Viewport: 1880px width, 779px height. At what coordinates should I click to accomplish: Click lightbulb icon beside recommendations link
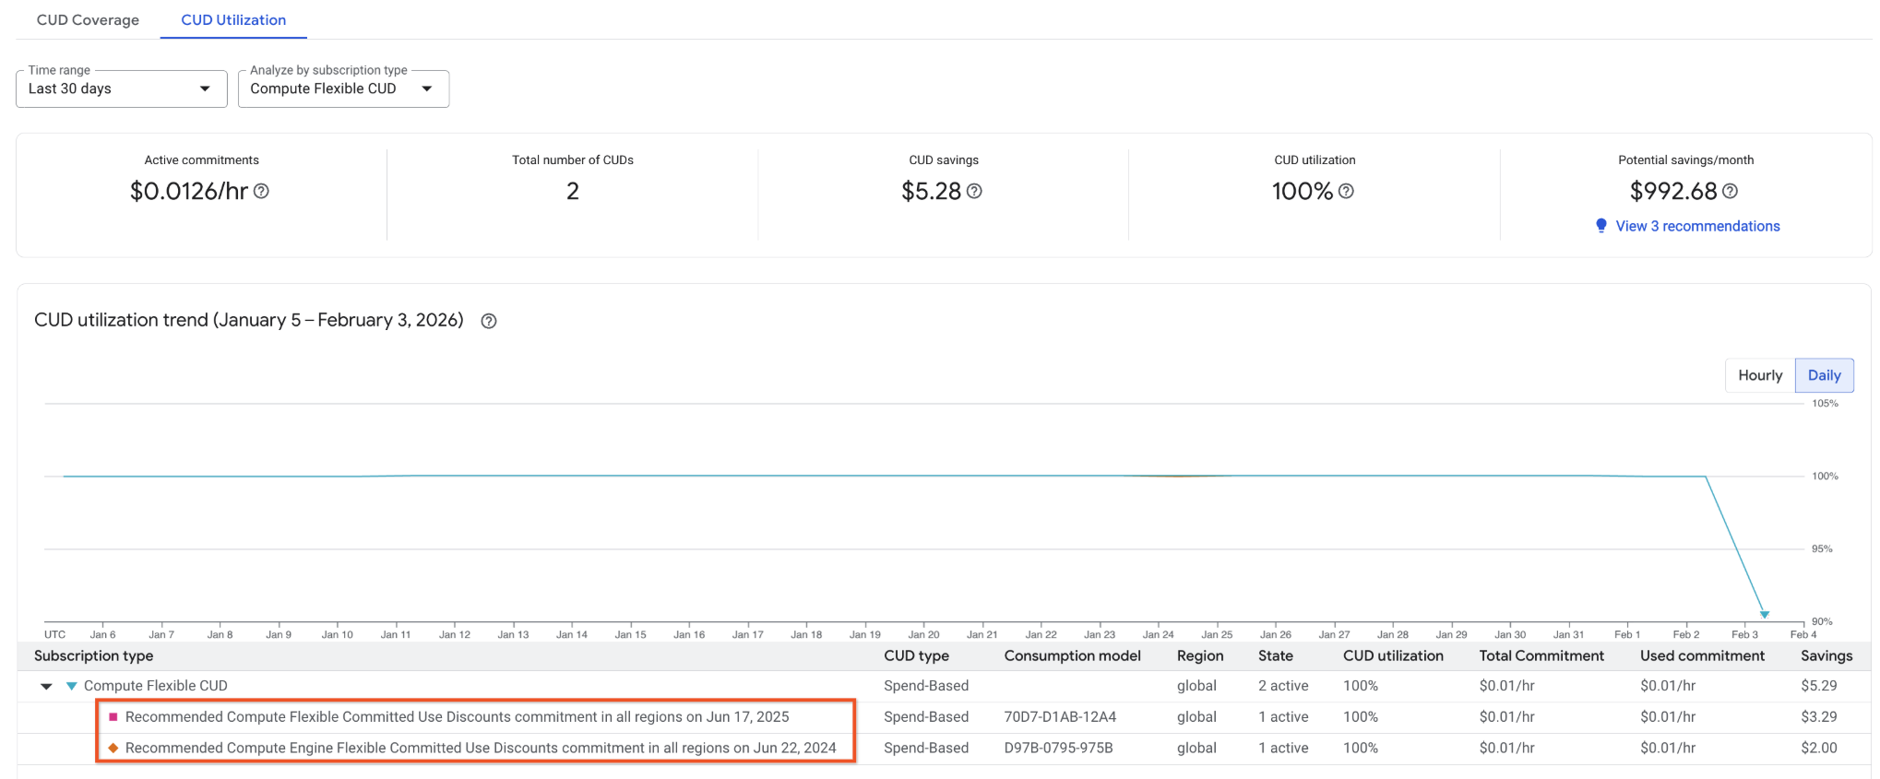pyautogui.click(x=1601, y=226)
